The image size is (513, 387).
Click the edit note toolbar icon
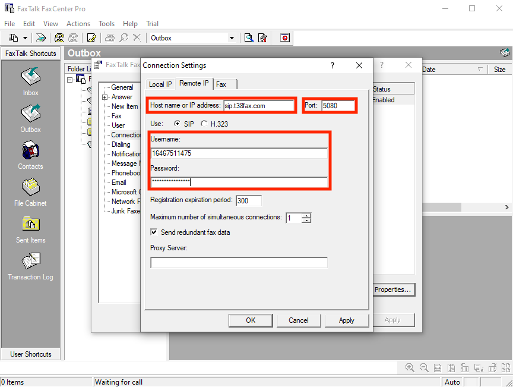[91, 38]
